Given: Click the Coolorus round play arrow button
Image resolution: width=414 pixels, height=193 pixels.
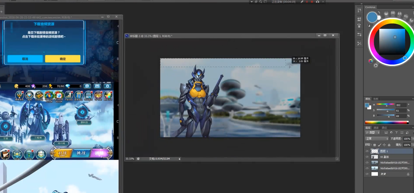Looking at the screenshot, I should pyautogui.click(x=376, y=65).
